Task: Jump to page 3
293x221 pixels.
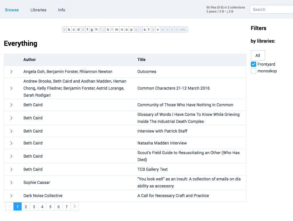Action: pos(34,206)
